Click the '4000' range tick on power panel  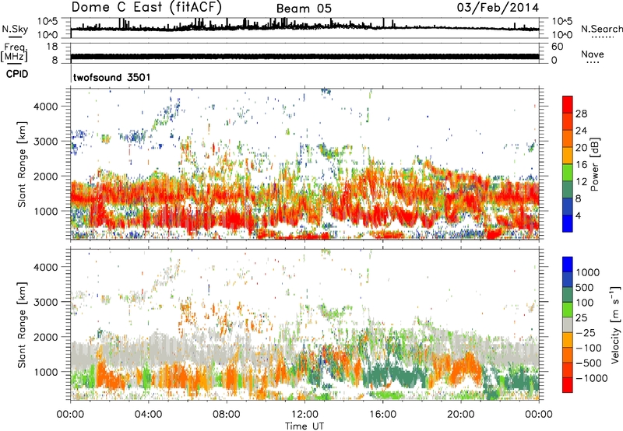tap(45, 107)
